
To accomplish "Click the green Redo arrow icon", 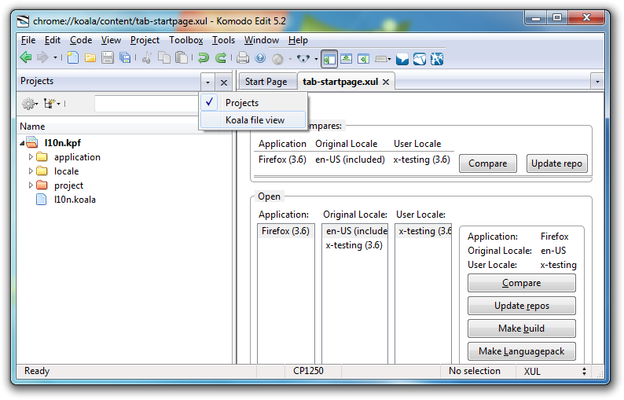I will tap(221, 58).
